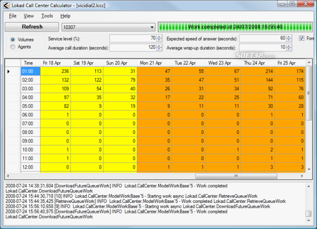Click the Sun 20 Apr column header
Screen dimensions: 317x229
pos(120,63)
